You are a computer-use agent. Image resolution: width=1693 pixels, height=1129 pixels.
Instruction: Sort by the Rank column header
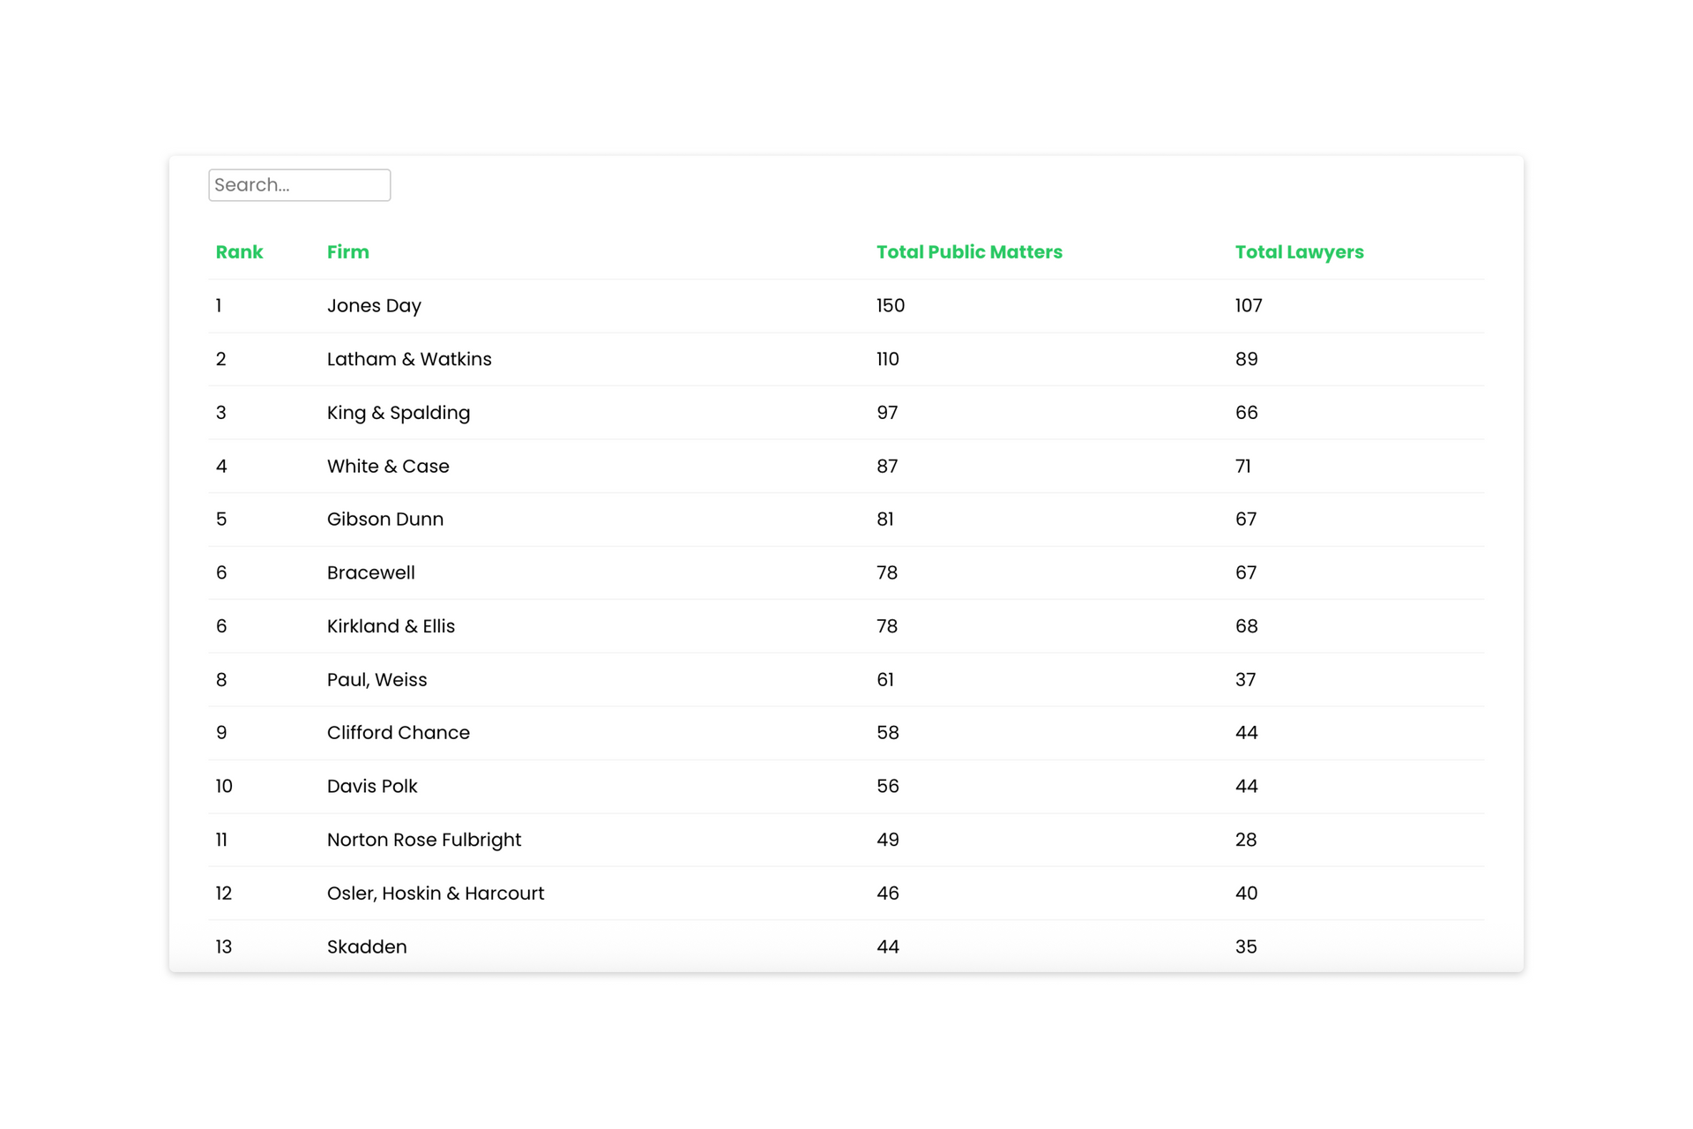pyautogui.click(x=239, y=252)
